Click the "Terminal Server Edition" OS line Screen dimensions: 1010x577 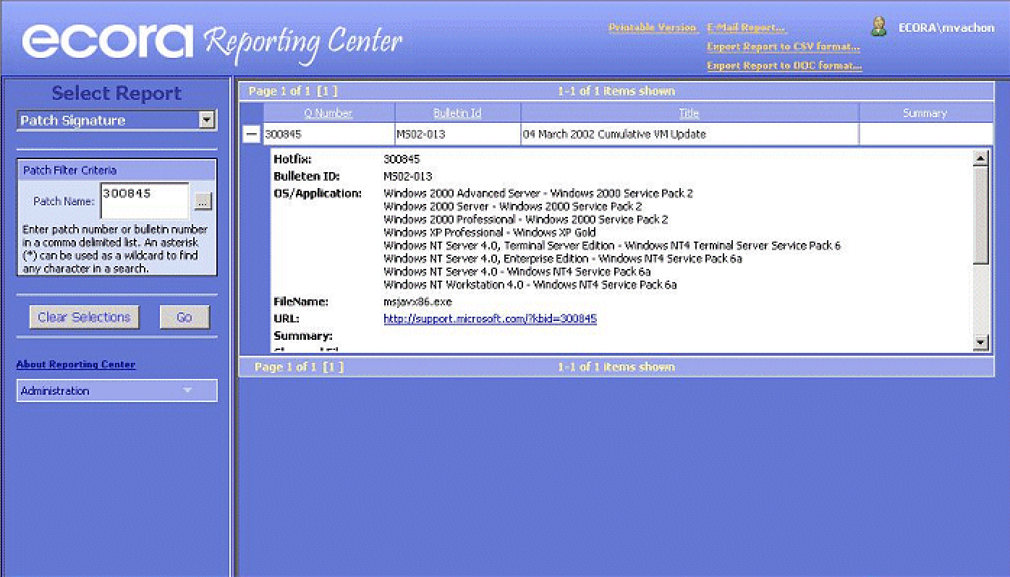(612, 246)
